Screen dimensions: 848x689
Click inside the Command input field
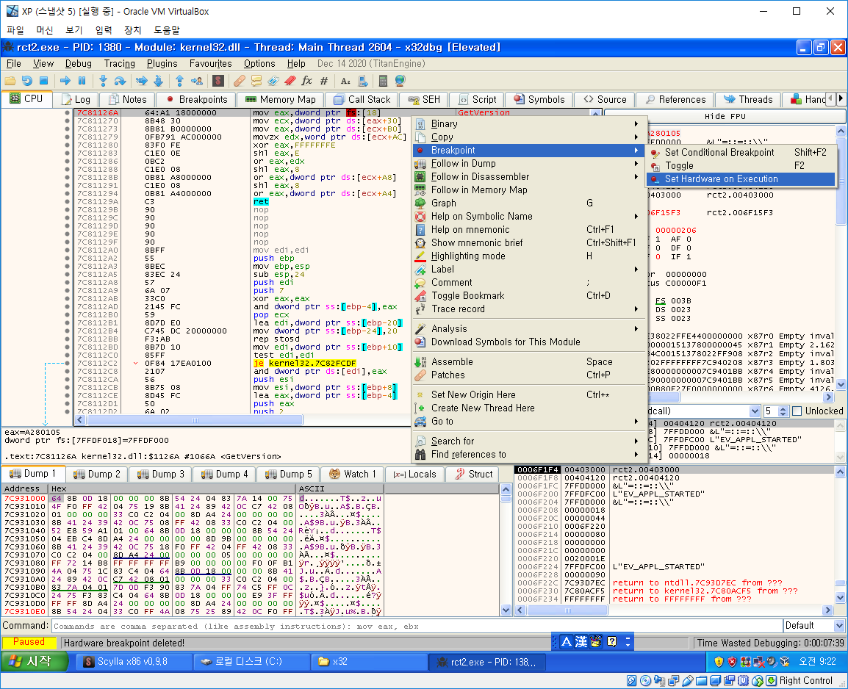(417, 627)
